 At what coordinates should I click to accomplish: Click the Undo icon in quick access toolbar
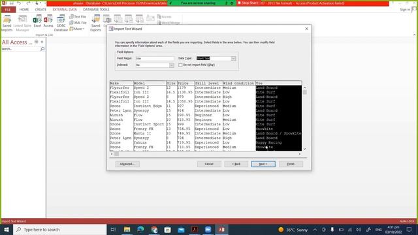click(x=19, y=3)
